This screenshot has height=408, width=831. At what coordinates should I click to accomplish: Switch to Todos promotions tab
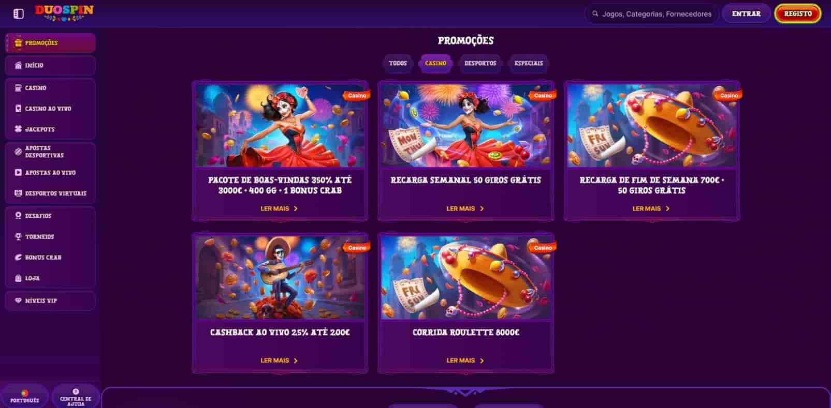398,64
